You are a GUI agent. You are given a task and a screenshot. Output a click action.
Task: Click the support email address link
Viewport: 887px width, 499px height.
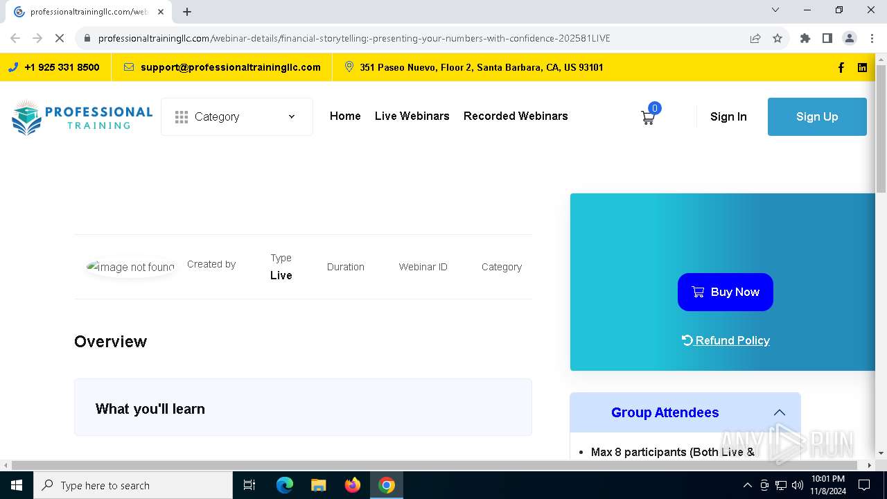pos(231,67)
